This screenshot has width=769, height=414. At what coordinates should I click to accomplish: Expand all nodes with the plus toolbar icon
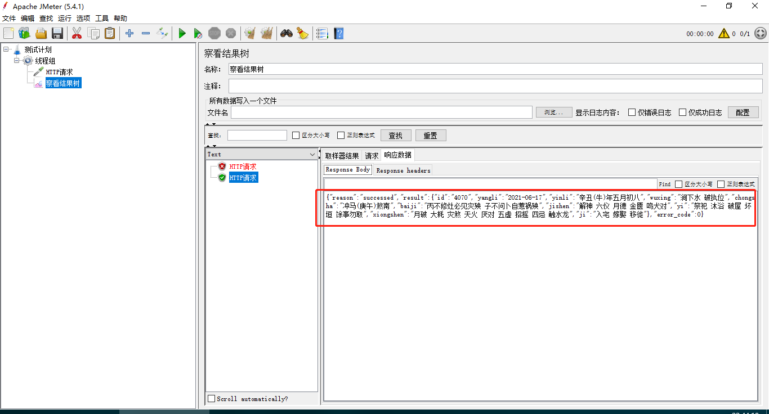129,33
